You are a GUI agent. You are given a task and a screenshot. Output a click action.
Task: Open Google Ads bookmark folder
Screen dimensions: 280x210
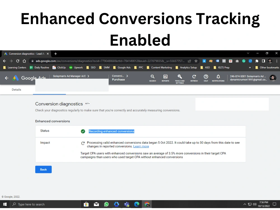[x=122, y=67]
